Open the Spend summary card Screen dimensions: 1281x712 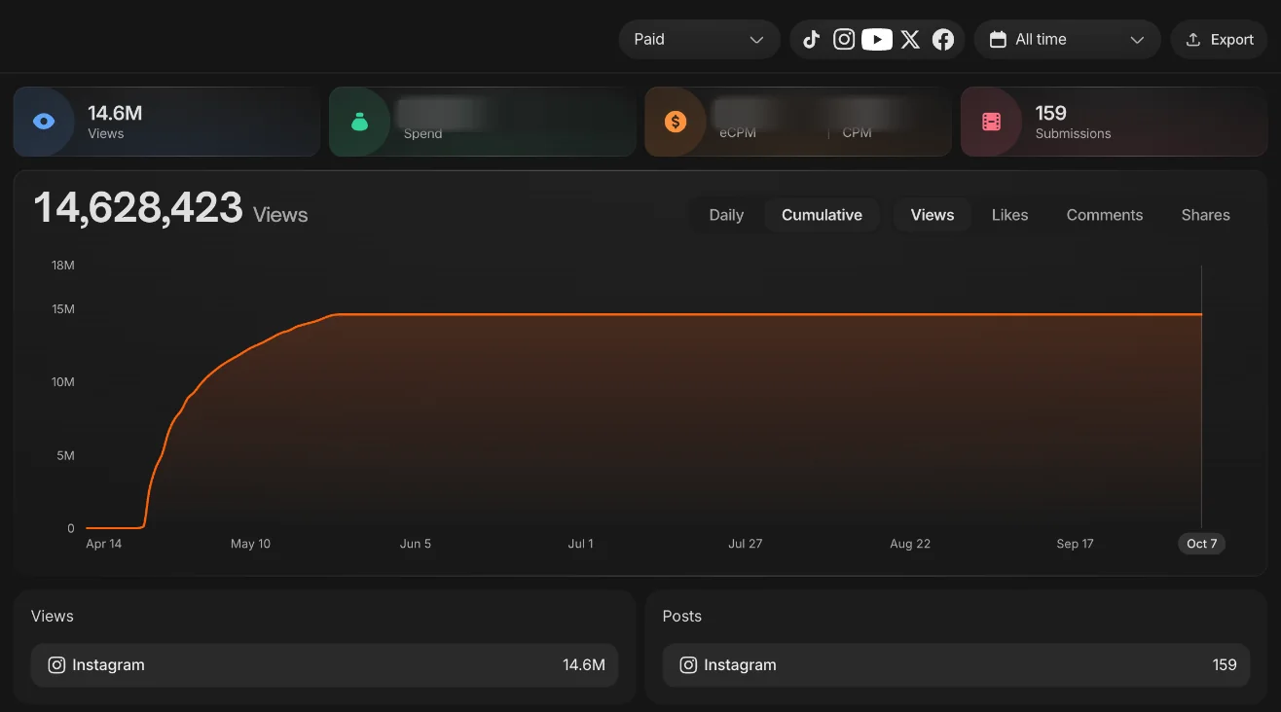[x=482, y=122]
